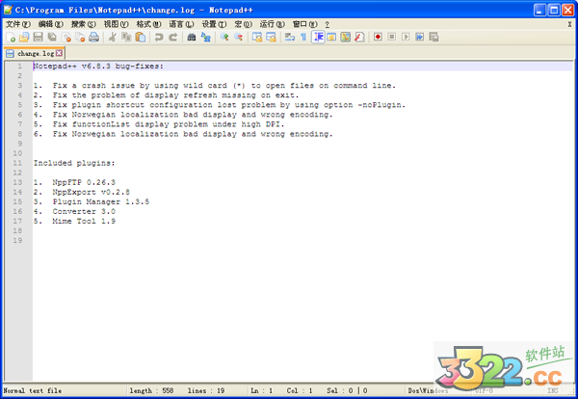This screenshot has width=578, height=399.
Task: Toggle the Indent Guide icon
Action: (x=318, y=38)
